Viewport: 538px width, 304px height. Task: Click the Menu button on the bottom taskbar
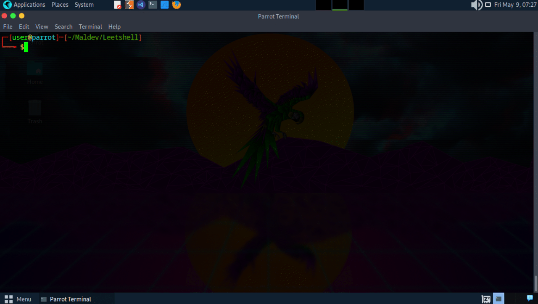click(19, 299)
